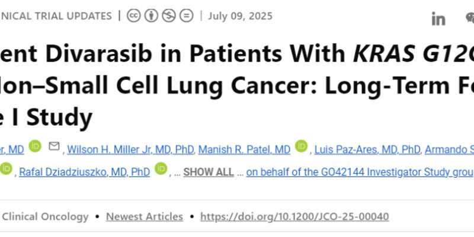474x237 pixels.
Task: View Rafal Dziadziuszko author details
Action: (84, 172)
